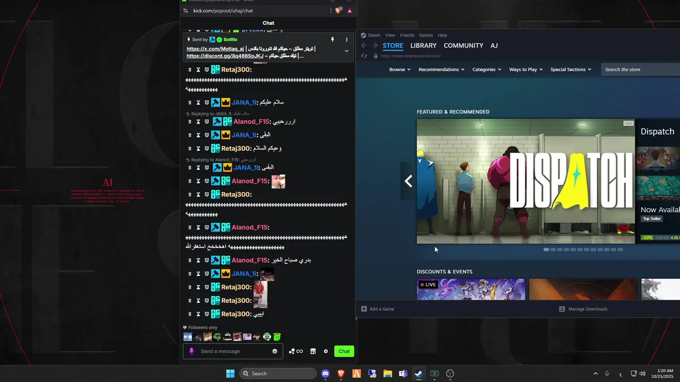Click Steam forward navigation arrow
The height and width of the screenshot is (382, 680).
375,46
